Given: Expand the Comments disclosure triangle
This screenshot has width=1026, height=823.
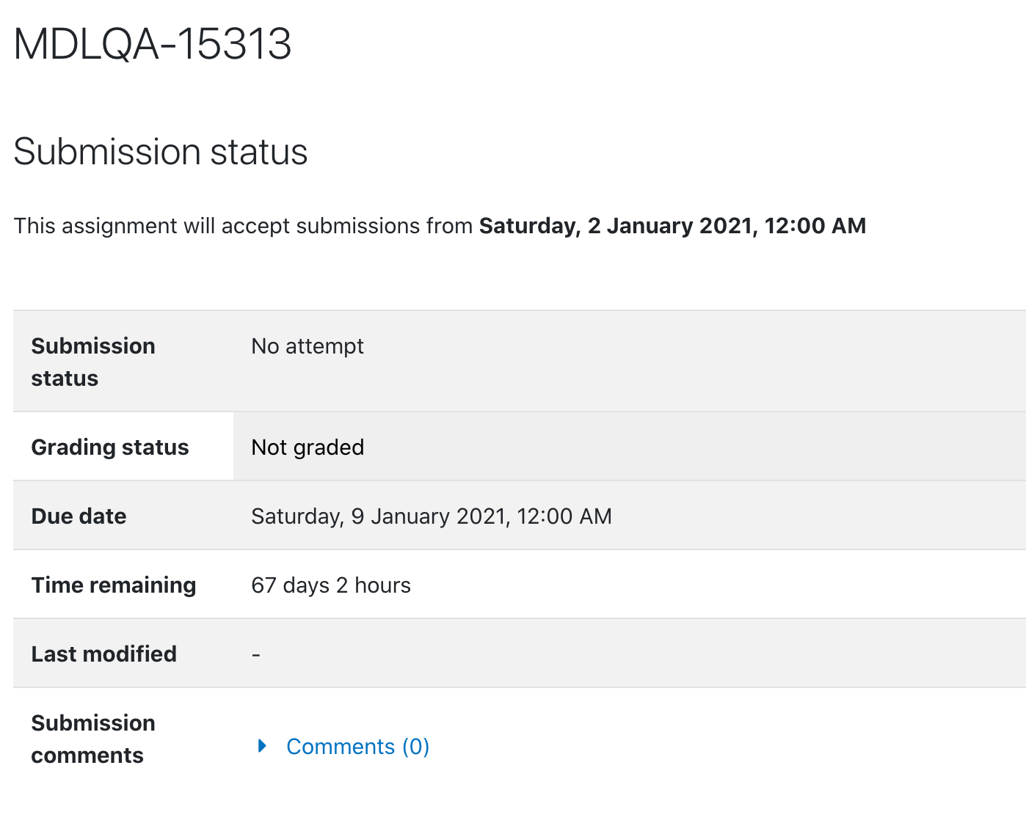Looking at the screenshot, I should (262, 746).
